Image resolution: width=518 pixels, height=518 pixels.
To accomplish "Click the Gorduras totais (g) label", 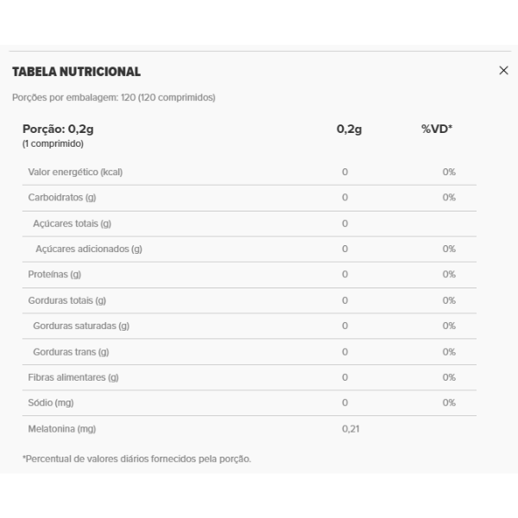I will pos(67,300).
